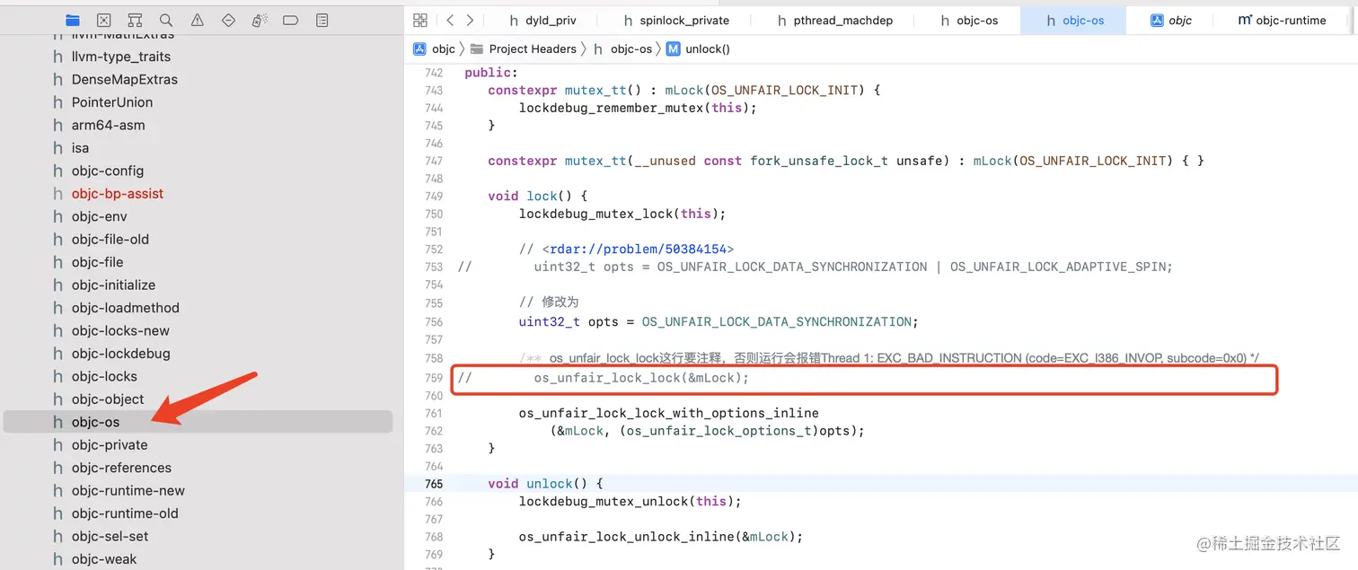Viewport: 1358px width, 570px height.
Task: Open the Debug navigator icon
Action: click(260, 20)
